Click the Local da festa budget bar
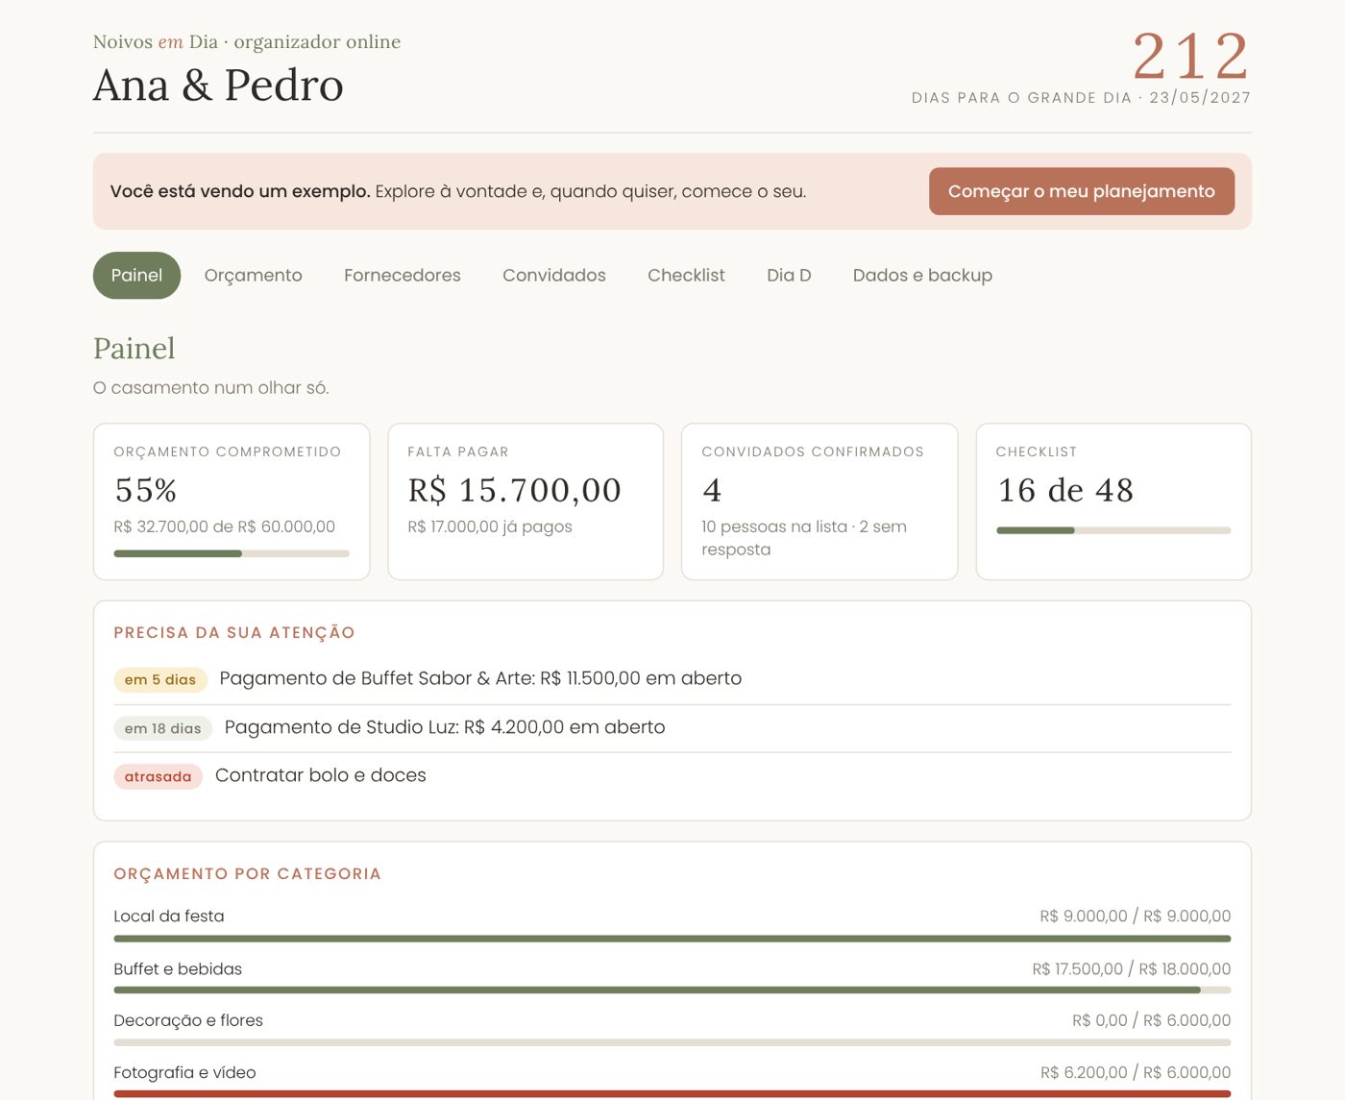 coord(672,939)
